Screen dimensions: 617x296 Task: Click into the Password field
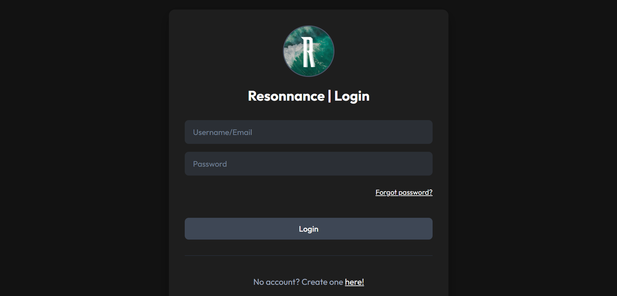click(x=308, y=164)
